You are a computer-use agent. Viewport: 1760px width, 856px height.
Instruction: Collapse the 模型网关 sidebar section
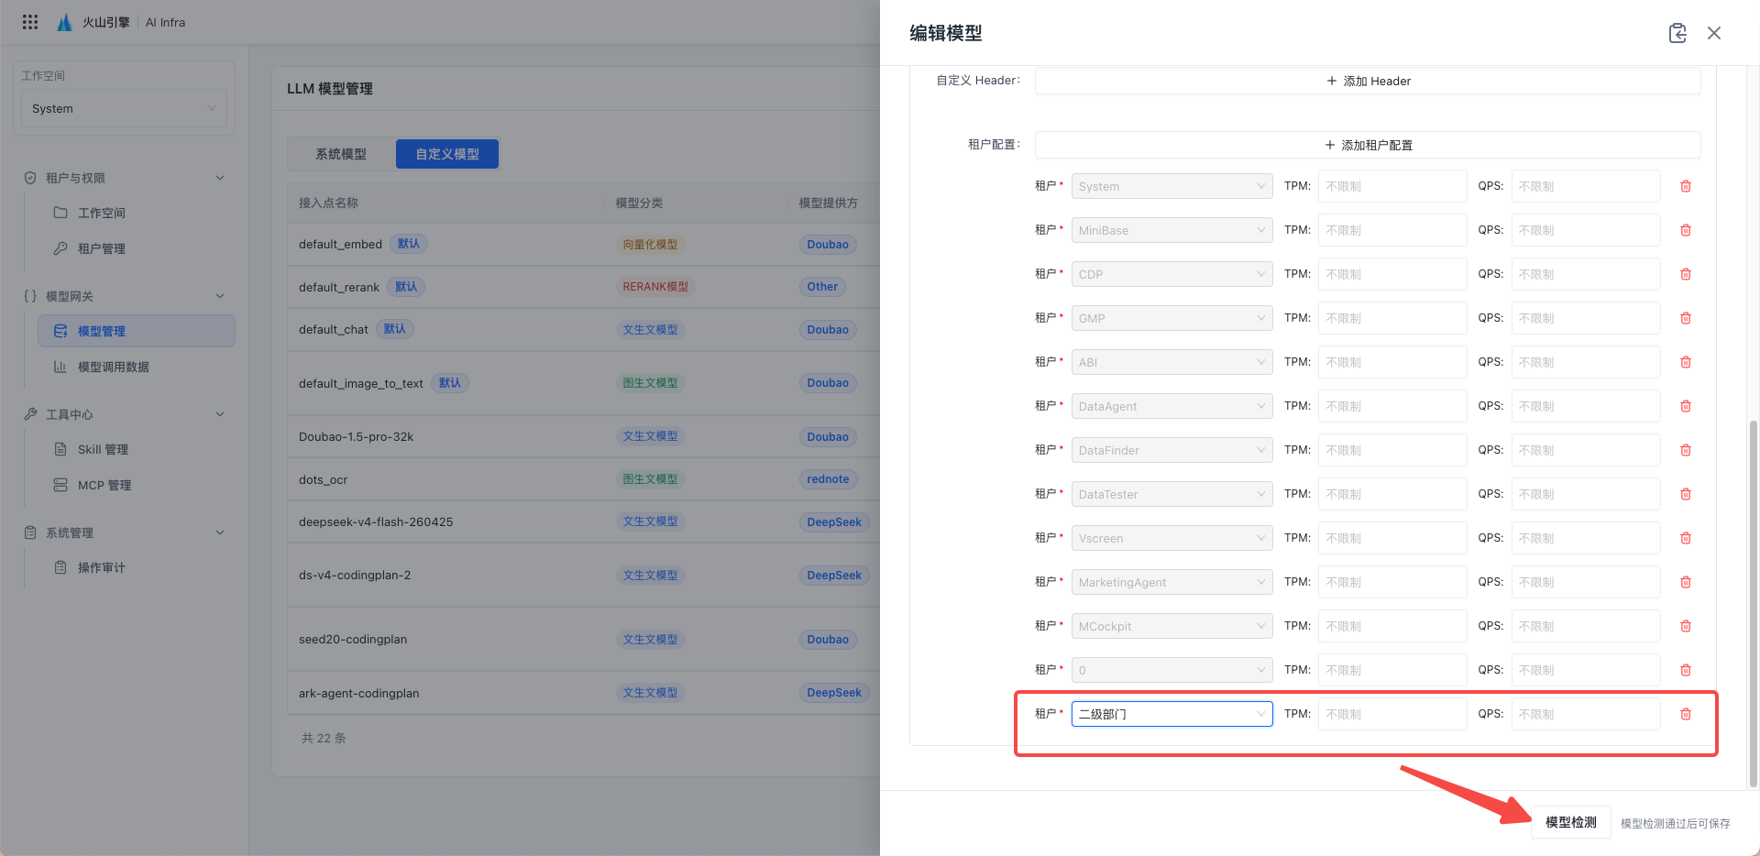219,296
